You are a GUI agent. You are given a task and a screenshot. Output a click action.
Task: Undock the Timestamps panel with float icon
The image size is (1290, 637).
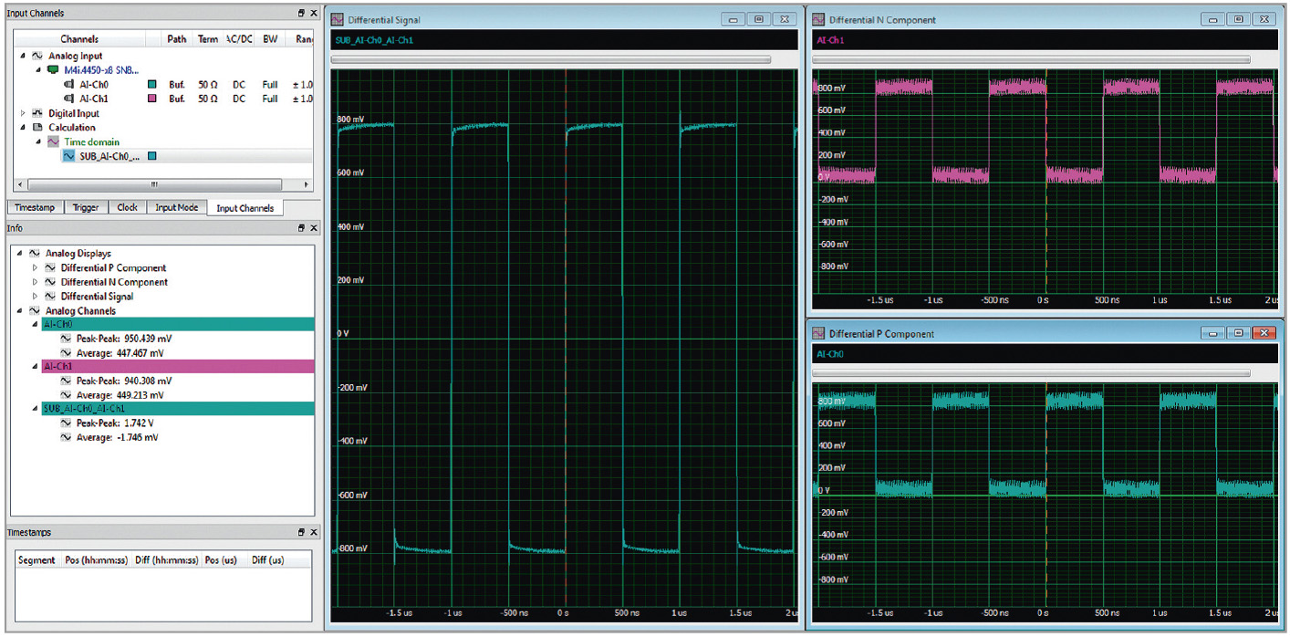point(301,532)
